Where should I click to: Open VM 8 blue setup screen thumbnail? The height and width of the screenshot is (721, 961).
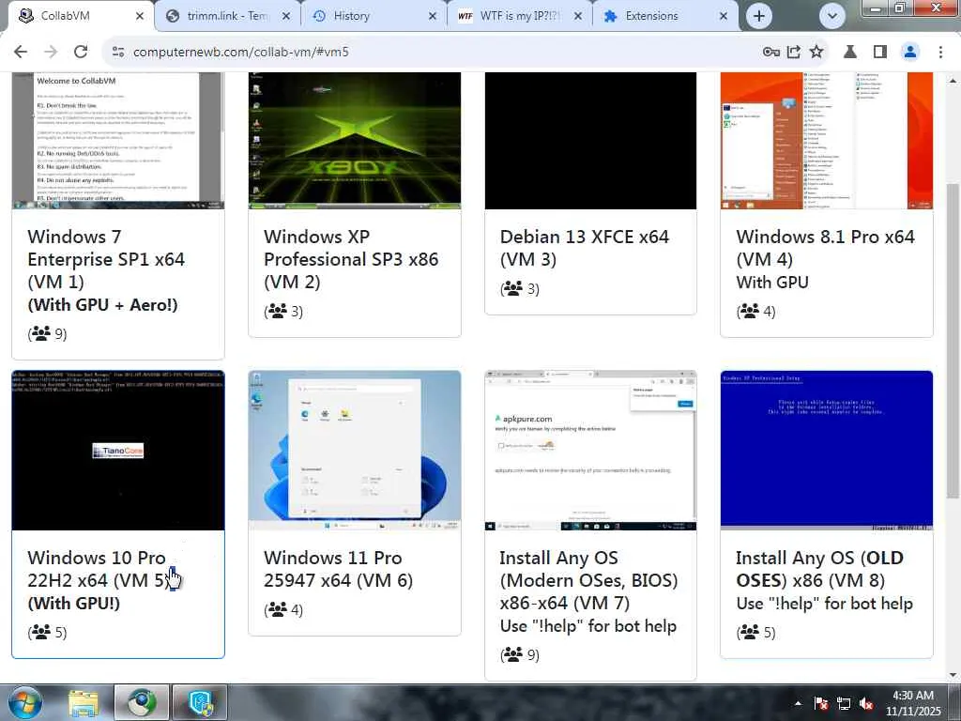(x=827, y=450)
